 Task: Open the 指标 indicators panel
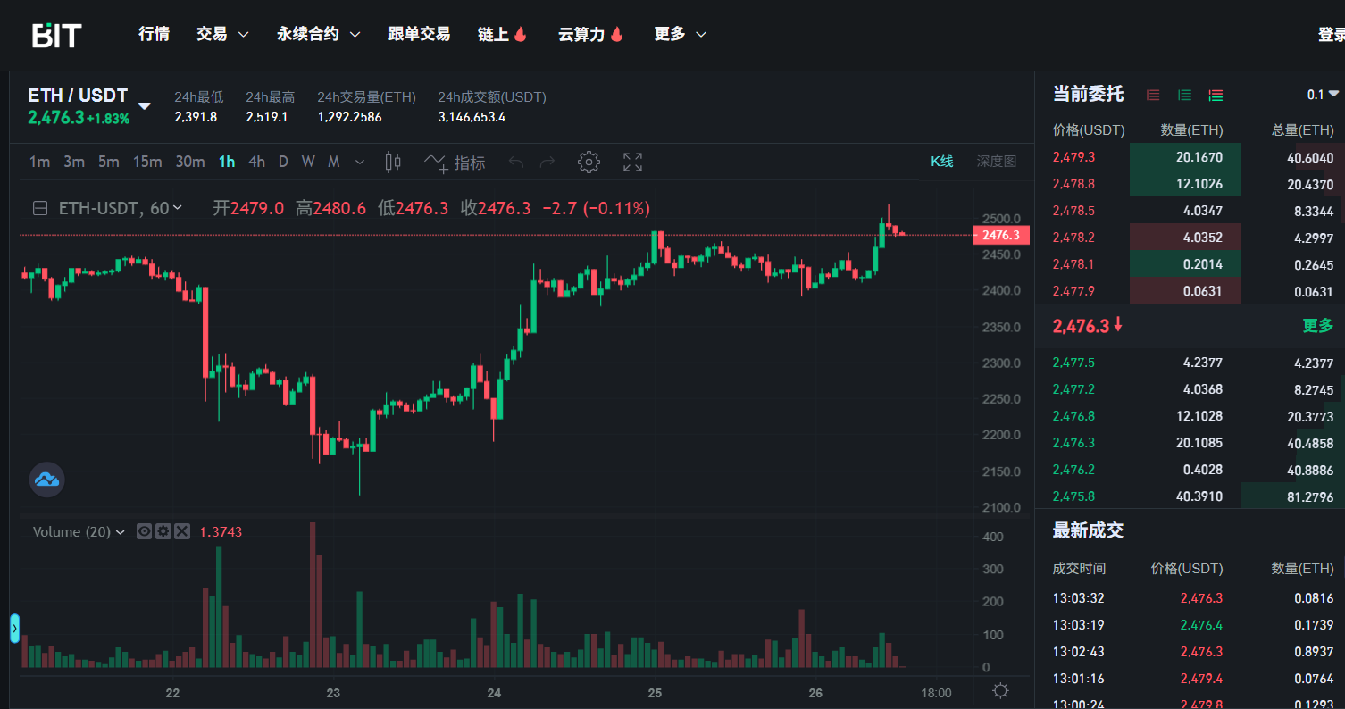tap(455, 163)
